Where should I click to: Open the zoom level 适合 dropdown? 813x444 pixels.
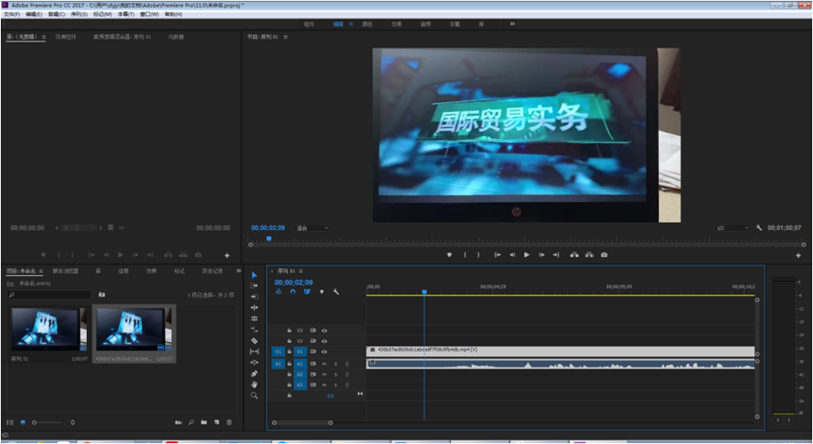(312, 228)
